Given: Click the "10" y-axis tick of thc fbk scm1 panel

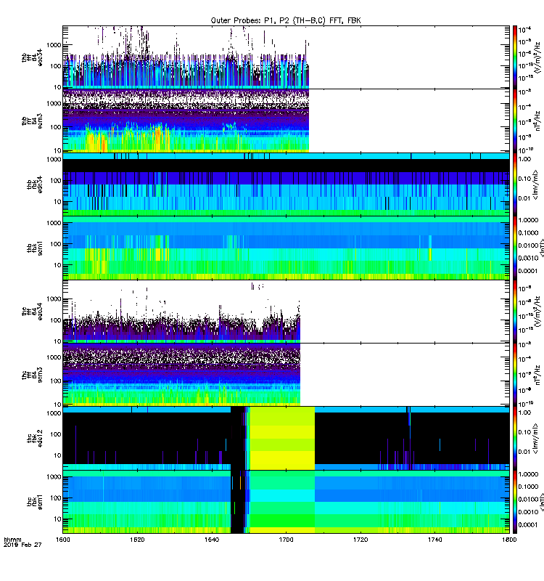Looking at the screenshot, I should click(57, 519).
